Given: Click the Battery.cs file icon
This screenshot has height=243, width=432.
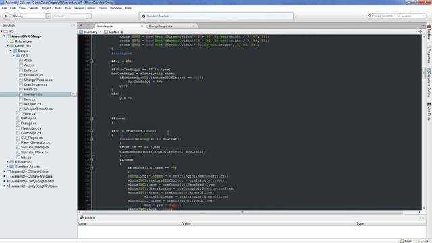Looking at the screenshot, I should pos(18,119).
